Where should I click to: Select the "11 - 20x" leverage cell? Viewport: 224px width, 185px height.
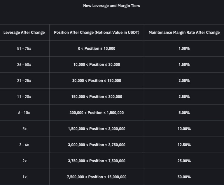(24, 96)
